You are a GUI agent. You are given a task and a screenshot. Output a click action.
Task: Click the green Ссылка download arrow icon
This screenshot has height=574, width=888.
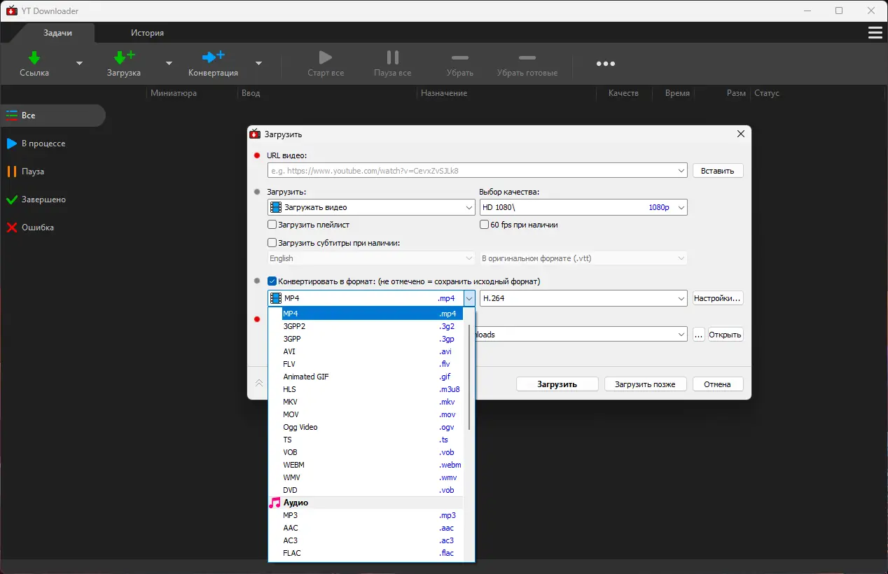coord(34,57)
